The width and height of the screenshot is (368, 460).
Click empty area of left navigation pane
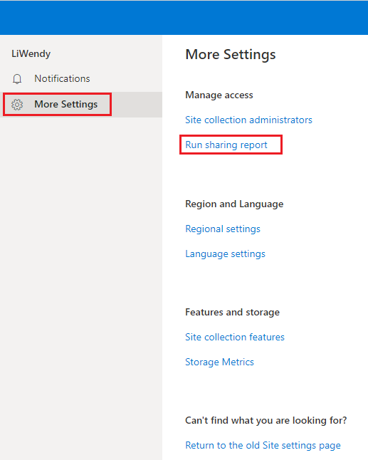pyautogui.click(x=81, y=264)
